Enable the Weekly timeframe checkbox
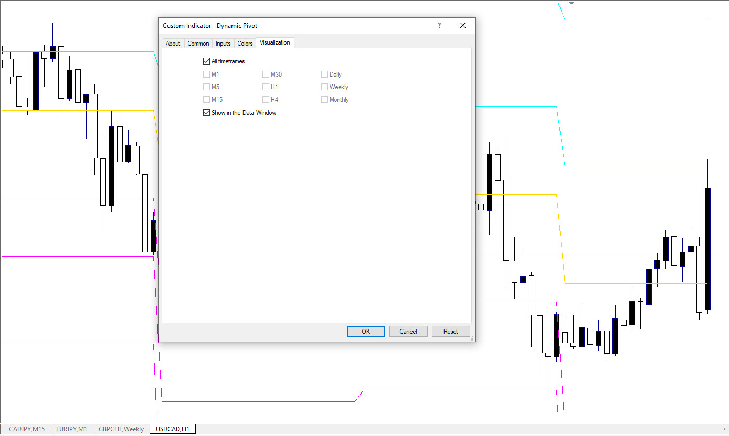 [325, 87]
